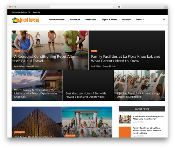Click date August 29, 2026 on featured post

[32, 66]
